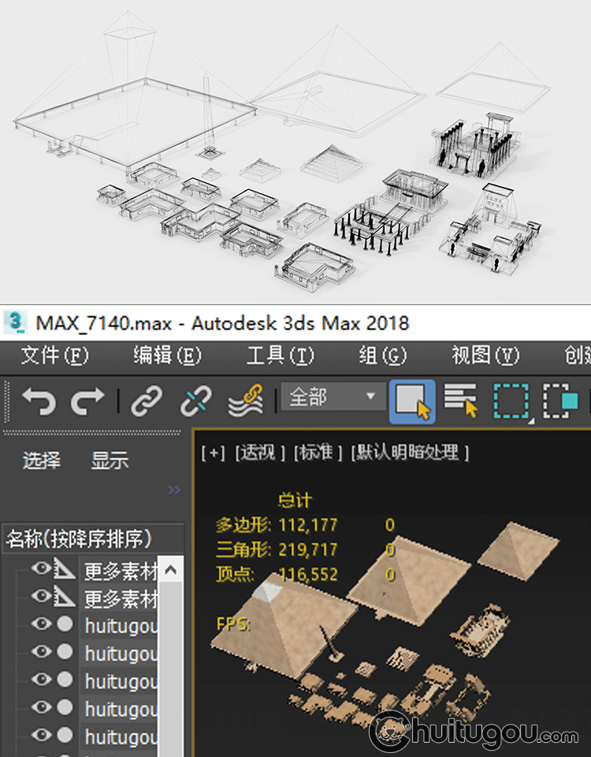Image resolution: width=591 pixels, height=757 pixels.
Task: Open the 文件(F) menu
Action: click(54, 356)
